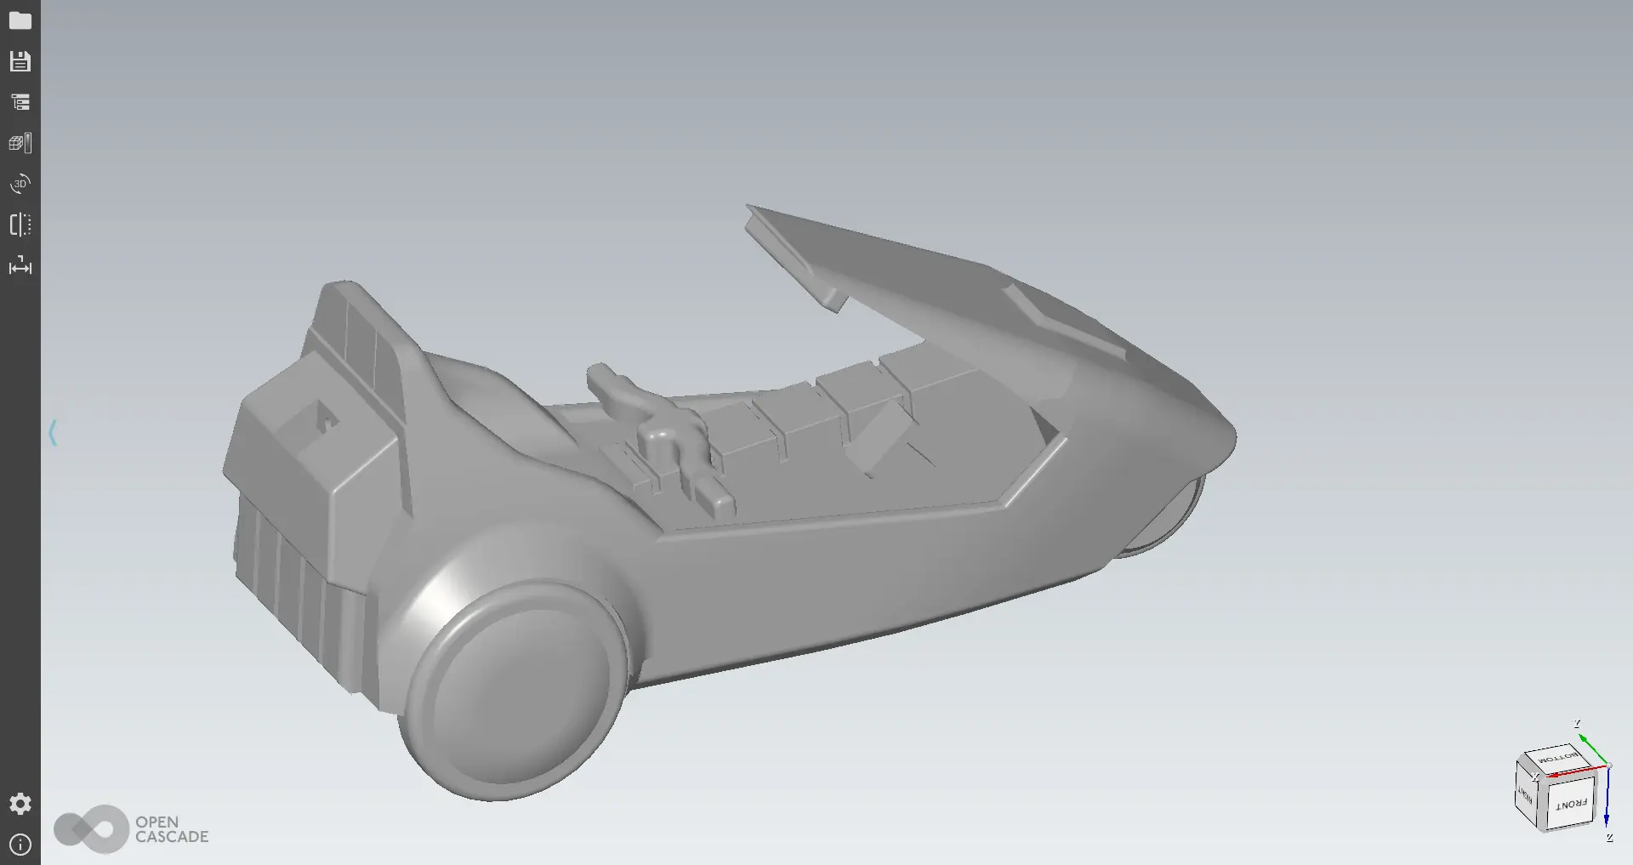This screenshot has width=1633, height=865.
Task: Click the floppy disk save icon
Action: [20, 61]
